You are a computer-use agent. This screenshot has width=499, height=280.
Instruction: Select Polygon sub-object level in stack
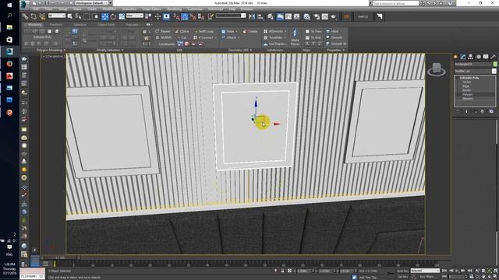pos(468,94)
